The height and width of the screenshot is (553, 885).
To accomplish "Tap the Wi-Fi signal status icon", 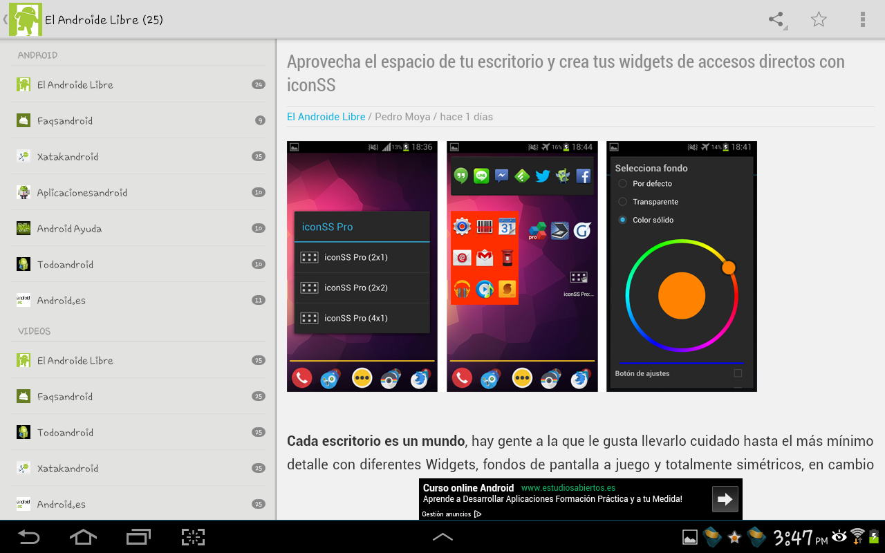I will pos(857,536).
